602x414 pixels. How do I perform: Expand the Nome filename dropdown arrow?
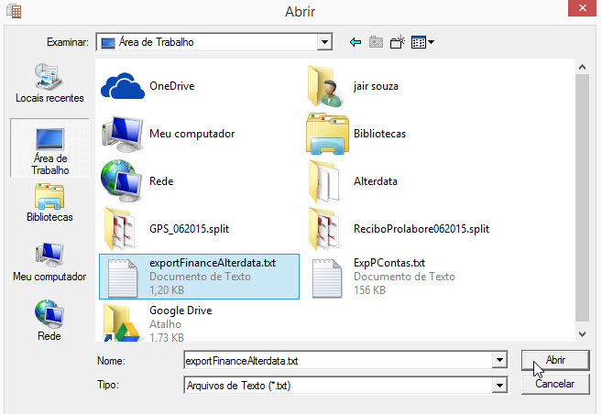(499, 360)
